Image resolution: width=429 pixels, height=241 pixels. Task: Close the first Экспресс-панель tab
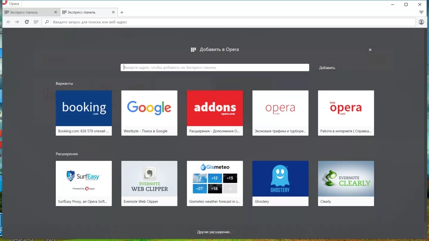(x=55, y=12)
